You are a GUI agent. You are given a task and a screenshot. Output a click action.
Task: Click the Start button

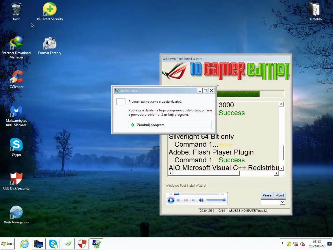[8, 244]
